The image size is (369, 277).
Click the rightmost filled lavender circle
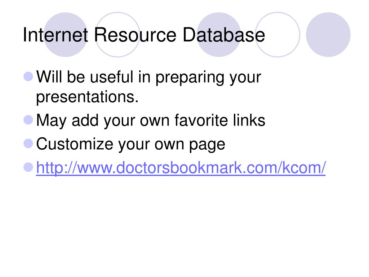coord(328,35)
